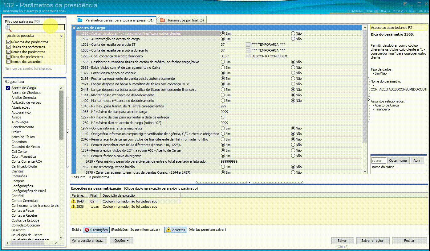430x251 pixels.
Task: Open lookup button for Conta de receita sobra
Action: click(248, 50)
